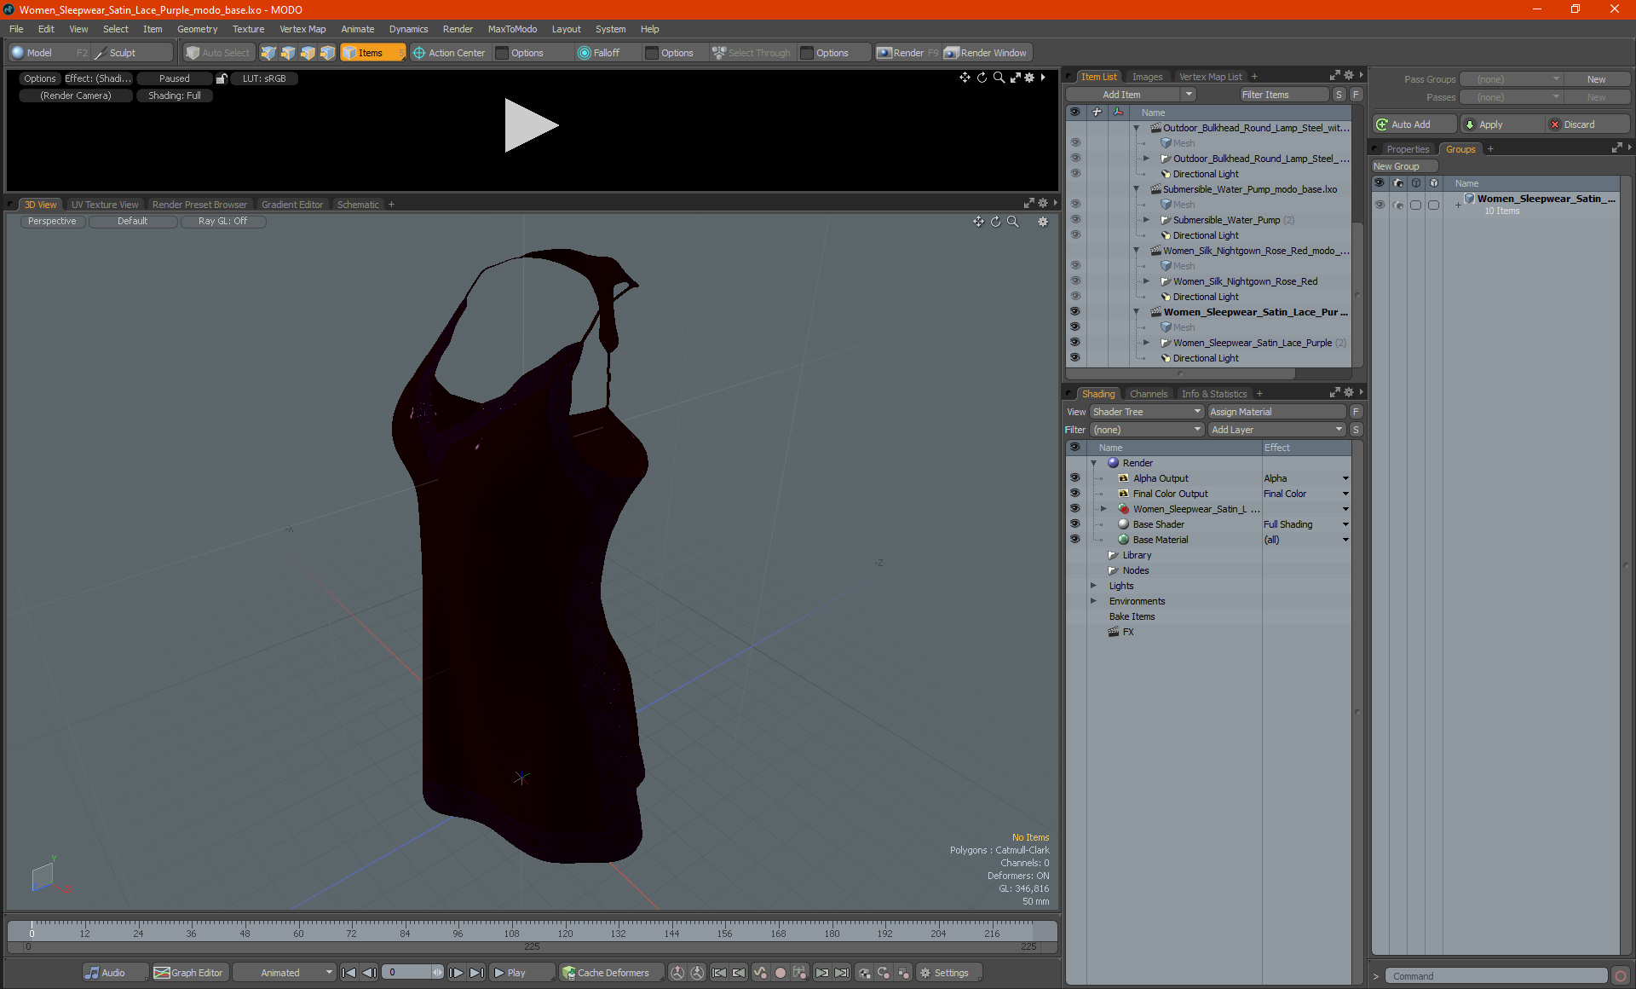Image resolution: width=1636 pixels, height=989 pixels.
Task: Open 3D viewport gear settings
Action: coord(1043,222)
